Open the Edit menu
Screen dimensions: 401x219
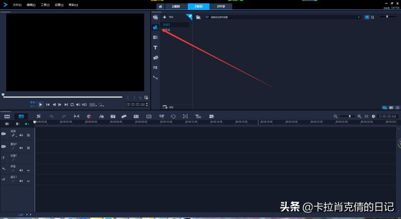pyautogui.click(x=31, y=5)
